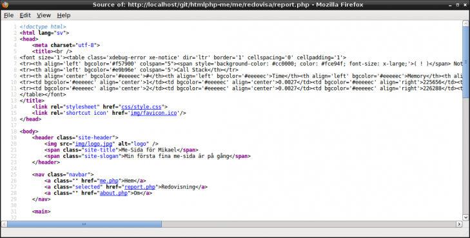The width and height of the screenshot is (470, 238).
Task: Open the File menu
Action: [x=8, y=15]
